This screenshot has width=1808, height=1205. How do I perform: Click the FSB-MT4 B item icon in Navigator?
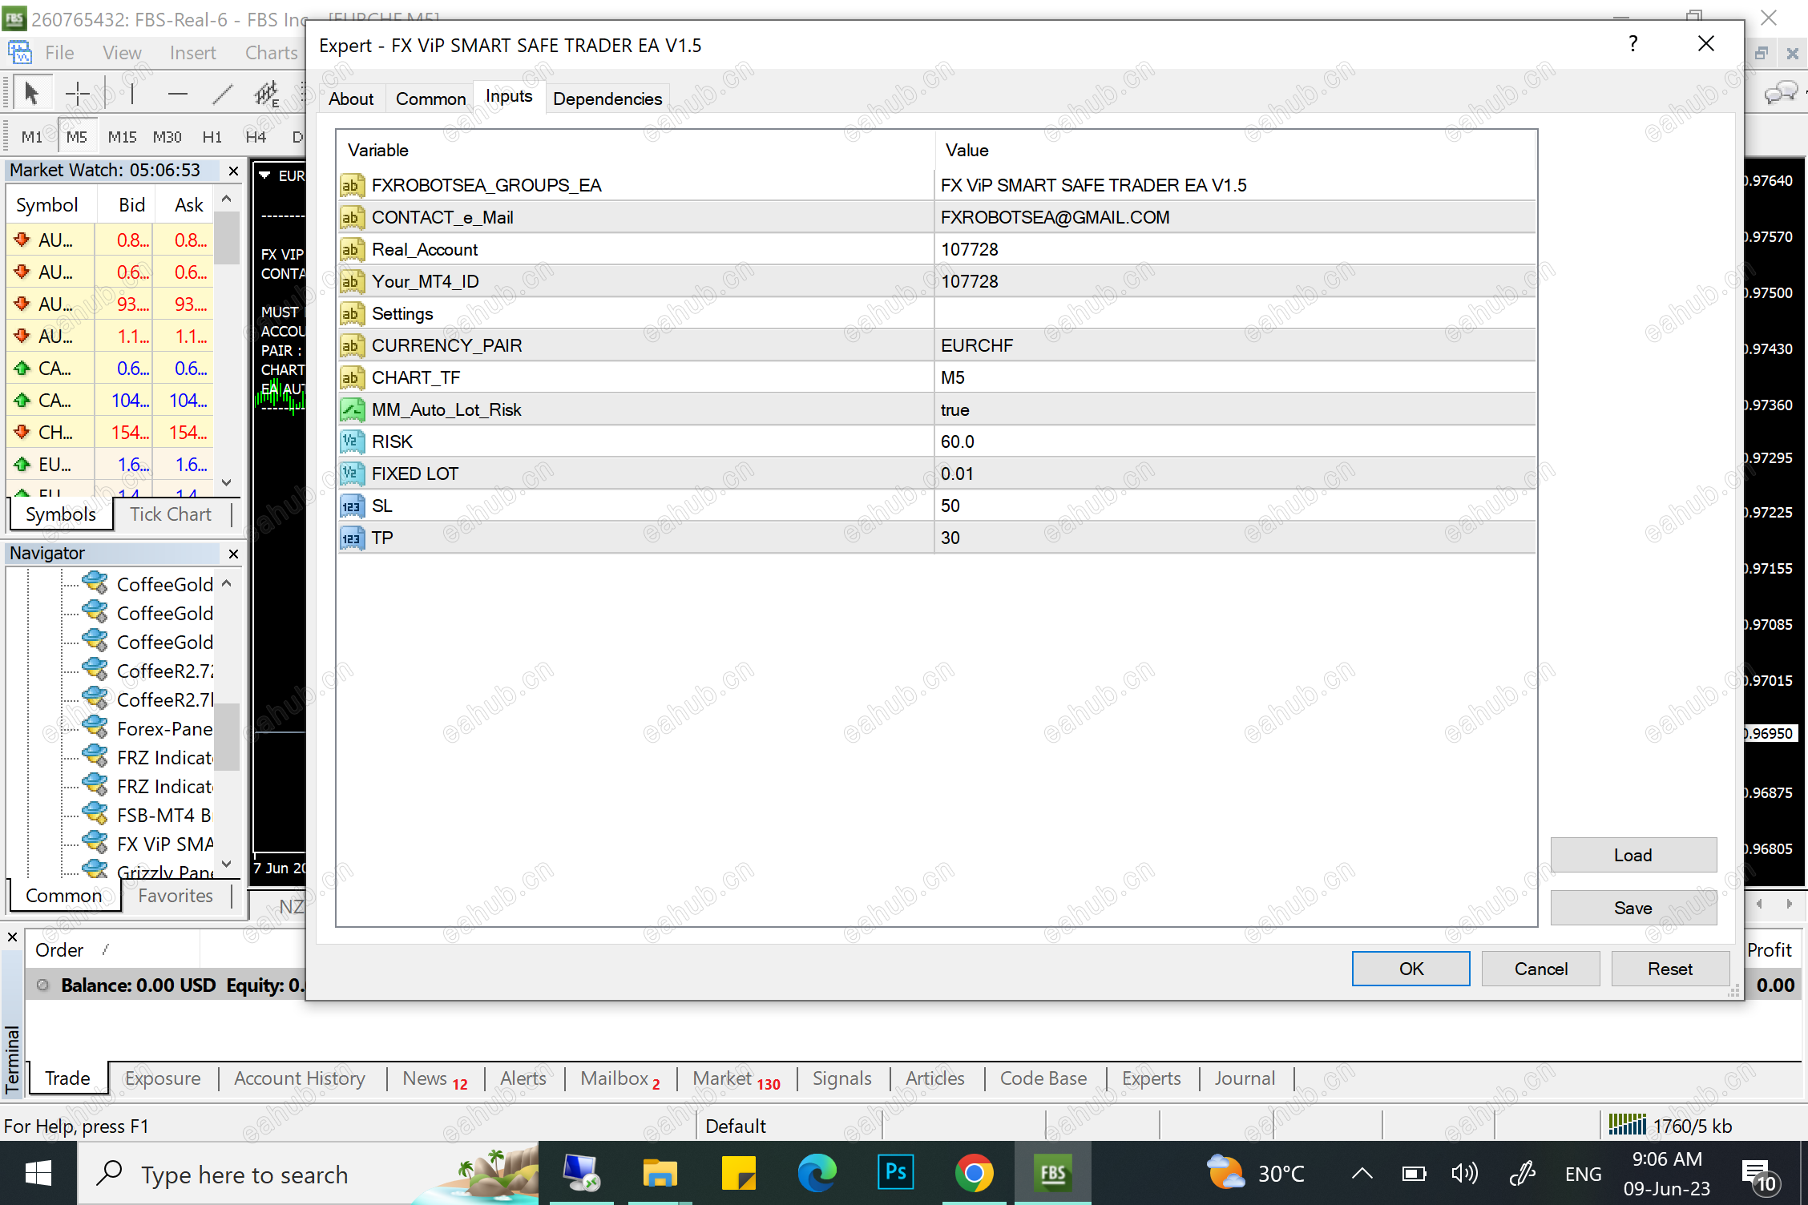[95, 813]
